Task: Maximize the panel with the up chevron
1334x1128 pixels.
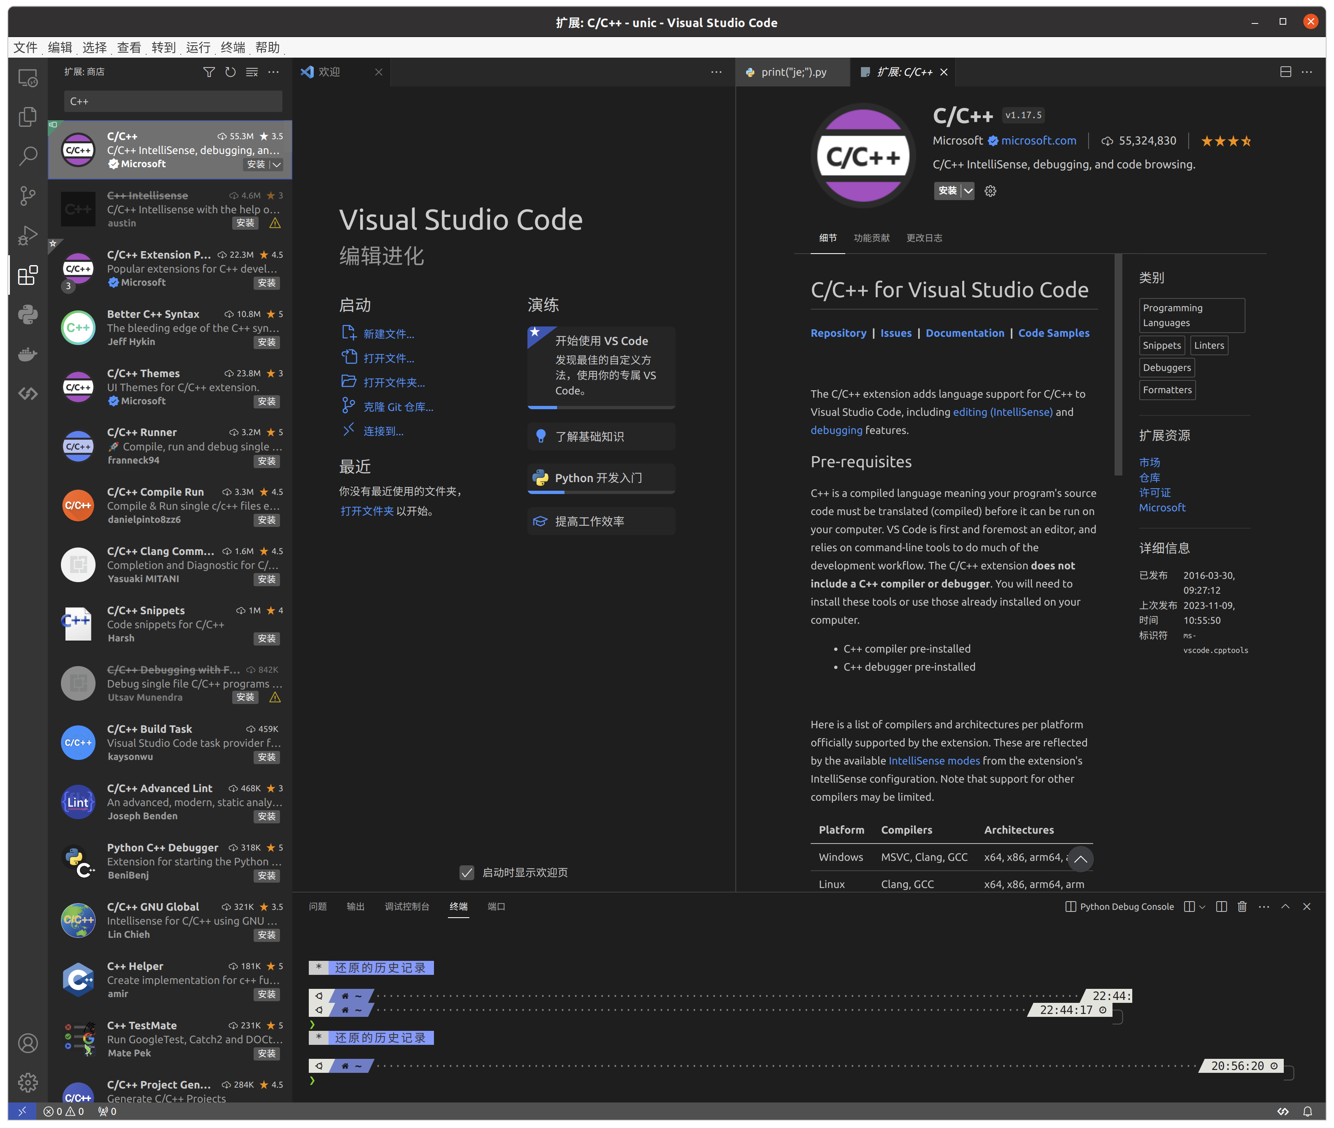Action: tap(1285, 907)
